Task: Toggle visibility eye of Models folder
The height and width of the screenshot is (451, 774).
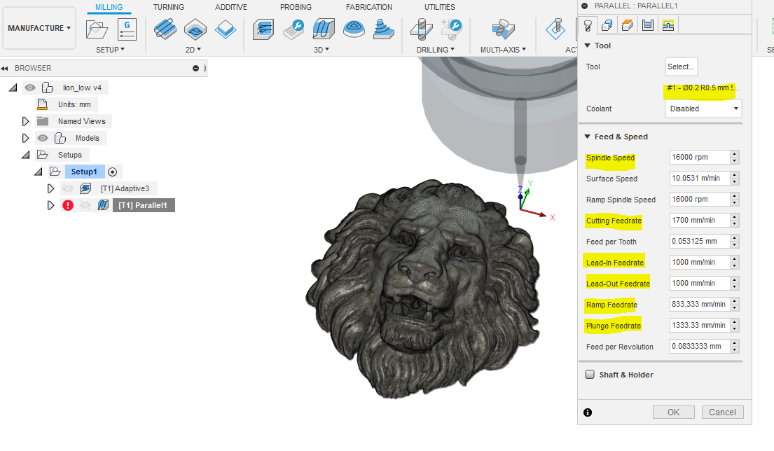Action: coord(43,138)
